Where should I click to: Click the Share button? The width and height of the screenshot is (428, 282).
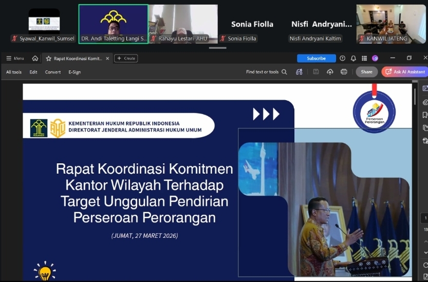pos(366,72)
